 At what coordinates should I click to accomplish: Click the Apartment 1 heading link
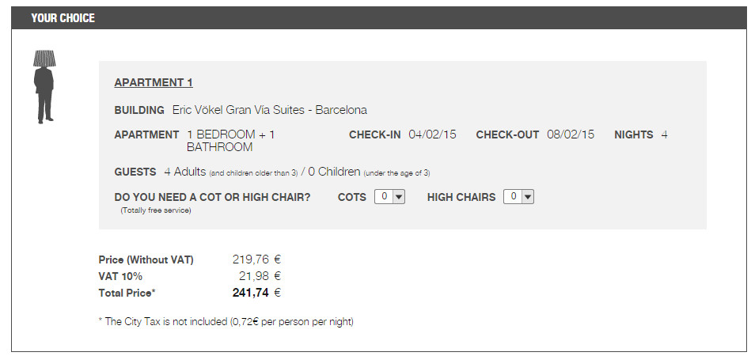(154, 83)
